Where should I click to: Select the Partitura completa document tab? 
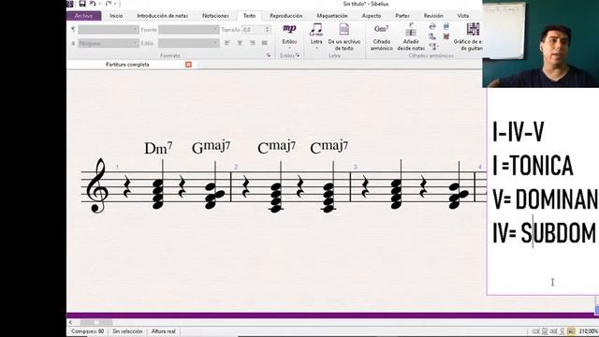coord(127,65)
